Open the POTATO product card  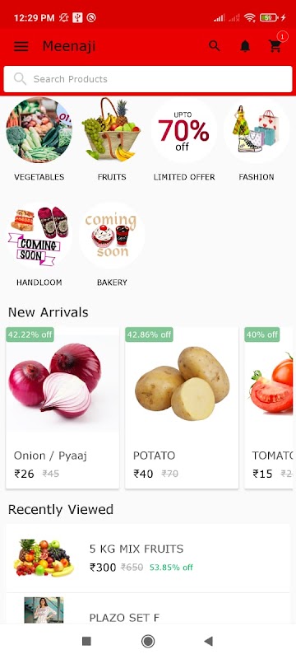(x=182, y=408)
